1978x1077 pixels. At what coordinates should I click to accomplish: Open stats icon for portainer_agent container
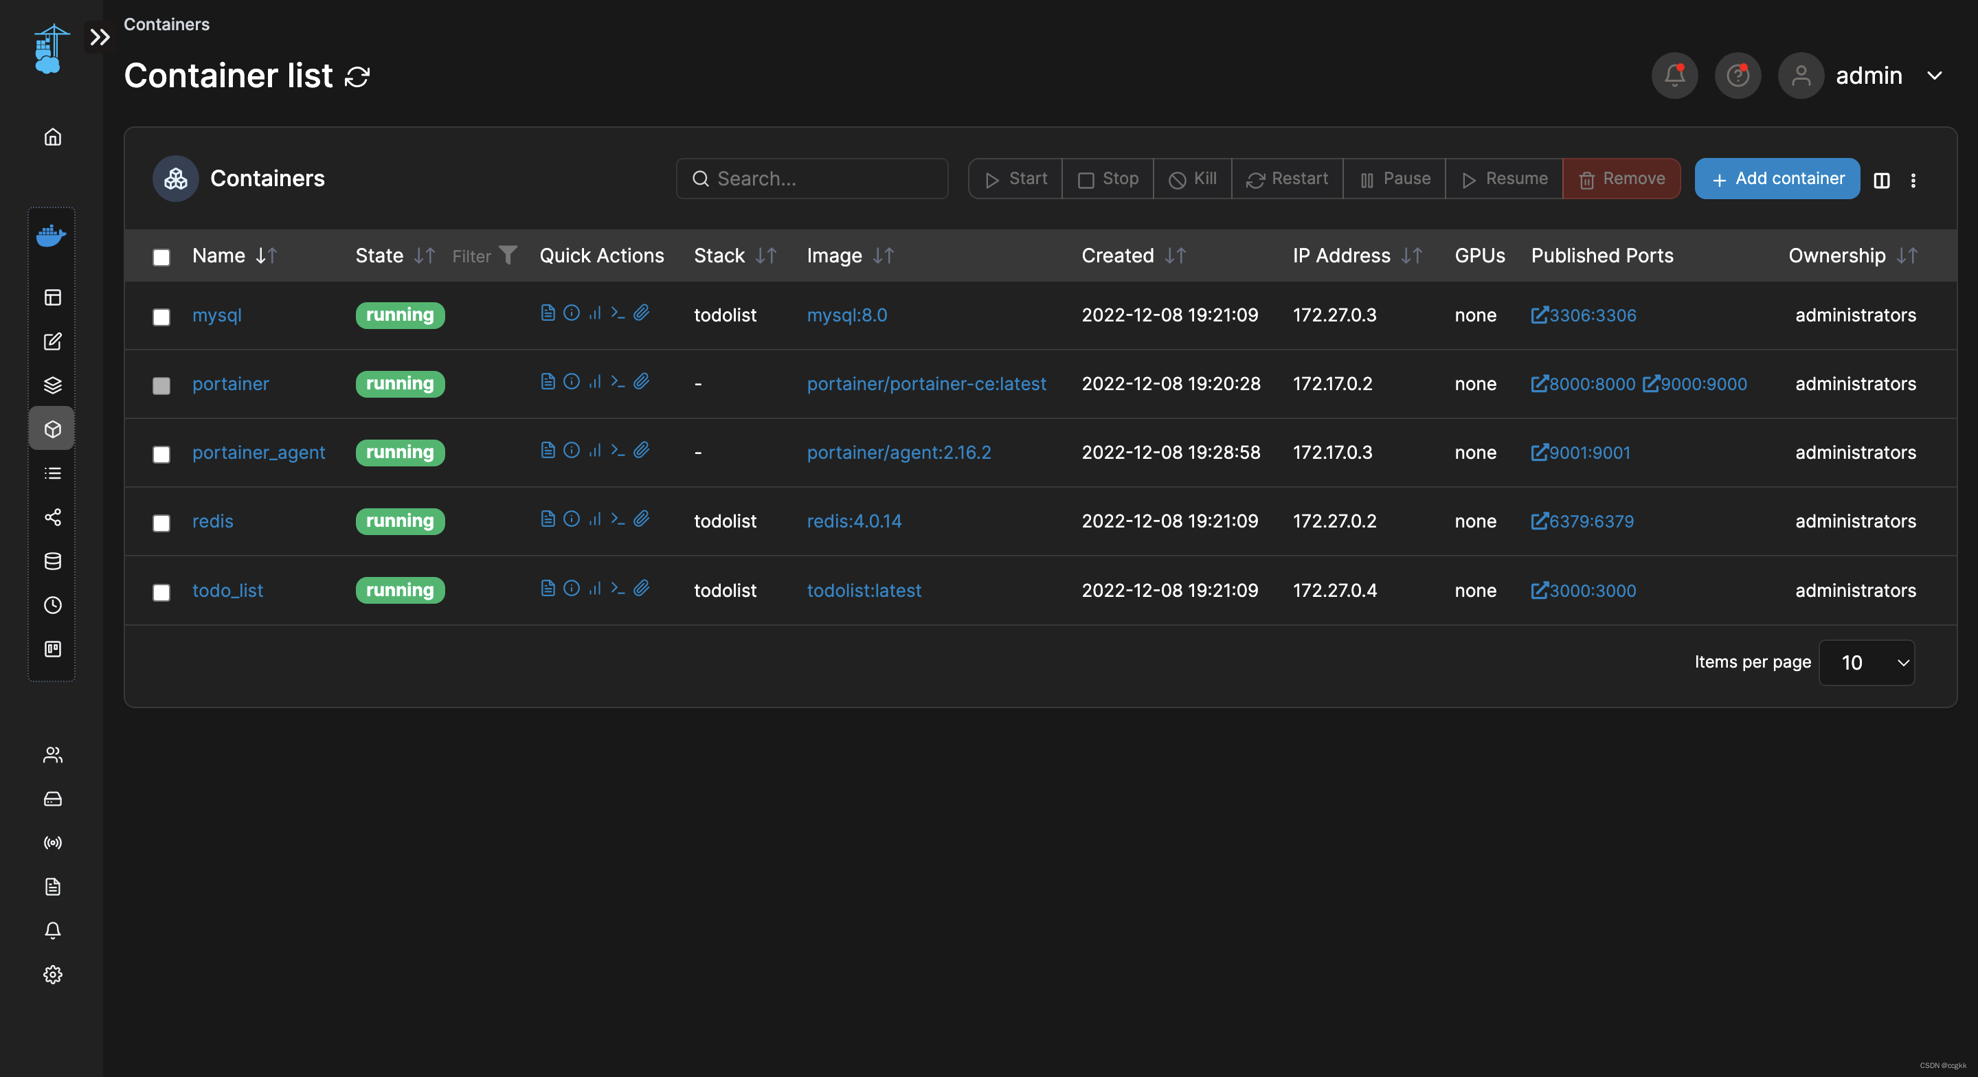tap(595, 450)
